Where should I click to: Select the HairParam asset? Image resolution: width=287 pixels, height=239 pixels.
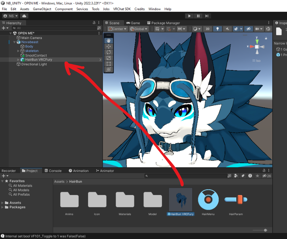(x=236, y=202)
